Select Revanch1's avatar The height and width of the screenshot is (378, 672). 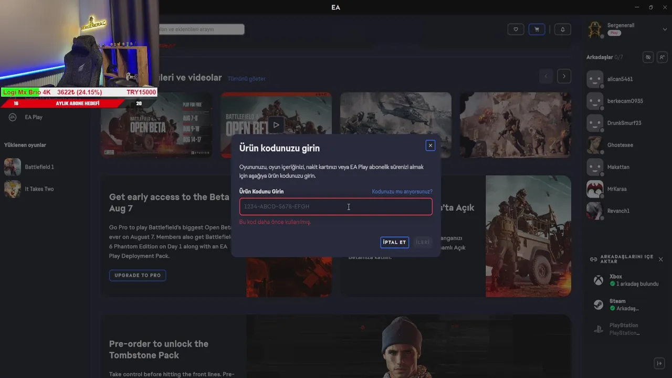595,211
